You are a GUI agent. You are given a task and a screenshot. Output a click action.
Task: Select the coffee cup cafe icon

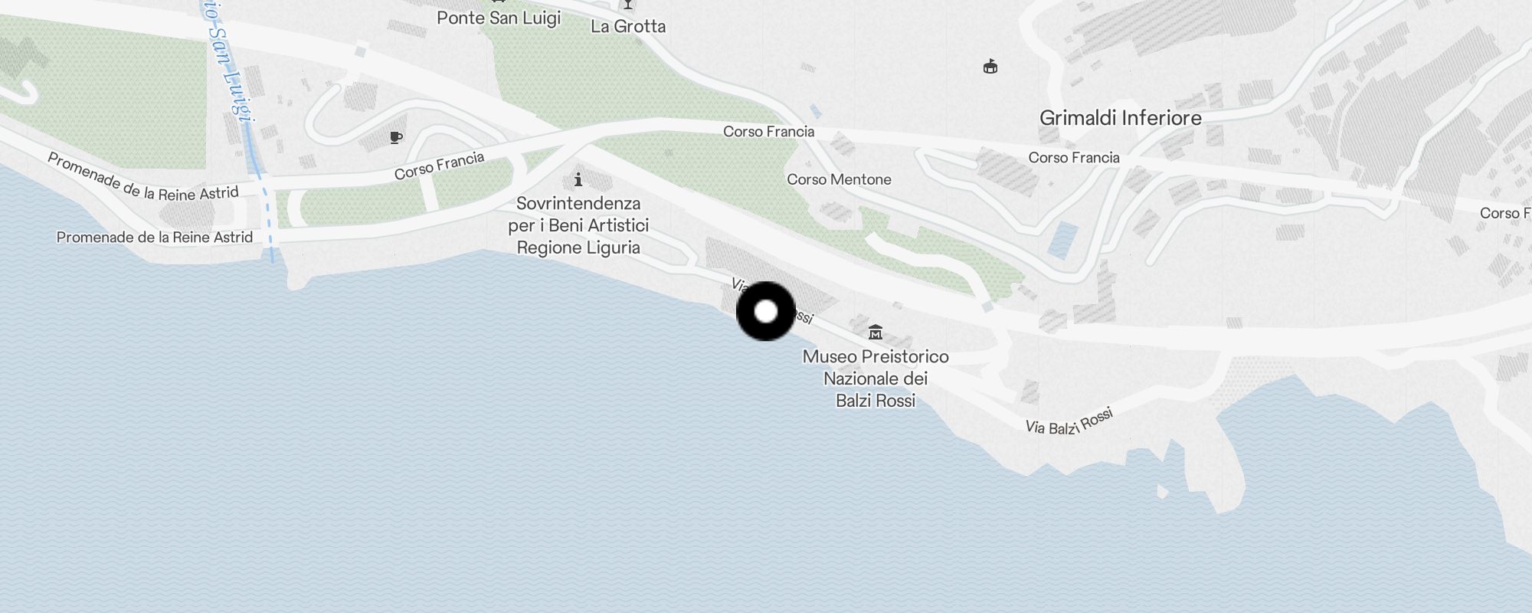coord(396,137)
